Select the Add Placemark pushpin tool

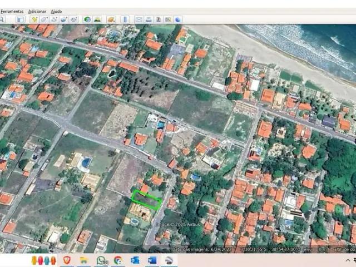(x=35, y=19)
